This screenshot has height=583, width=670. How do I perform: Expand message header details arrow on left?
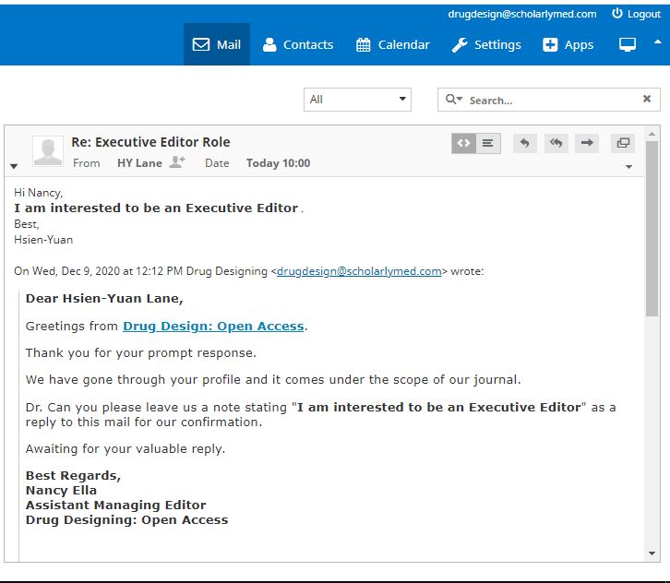[14, 166]
